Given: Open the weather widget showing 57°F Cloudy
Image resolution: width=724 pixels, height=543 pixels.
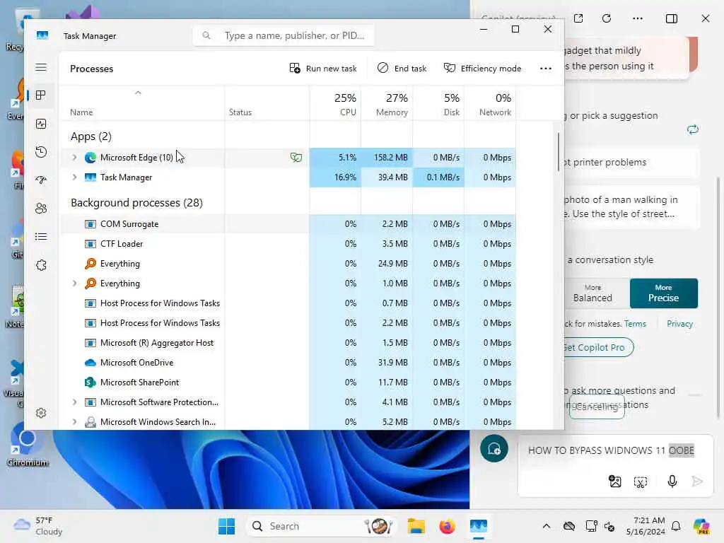Looking at the screenshot, I should tap(38, 526).
